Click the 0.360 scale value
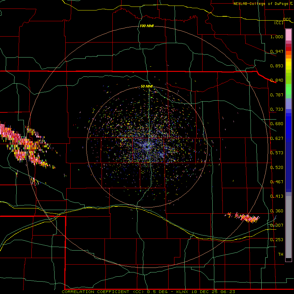This screenshot has height=294, width=294. pos(277,211)
